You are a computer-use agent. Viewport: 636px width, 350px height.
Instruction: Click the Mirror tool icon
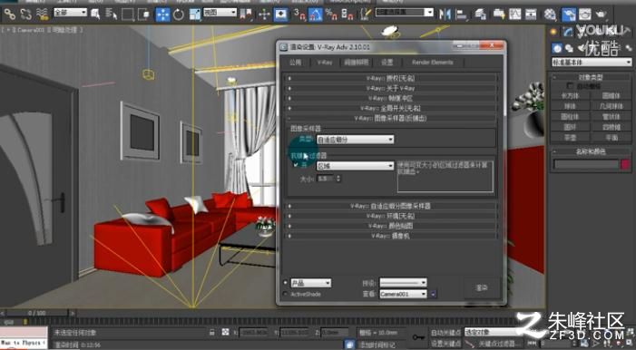coord(445,15)
